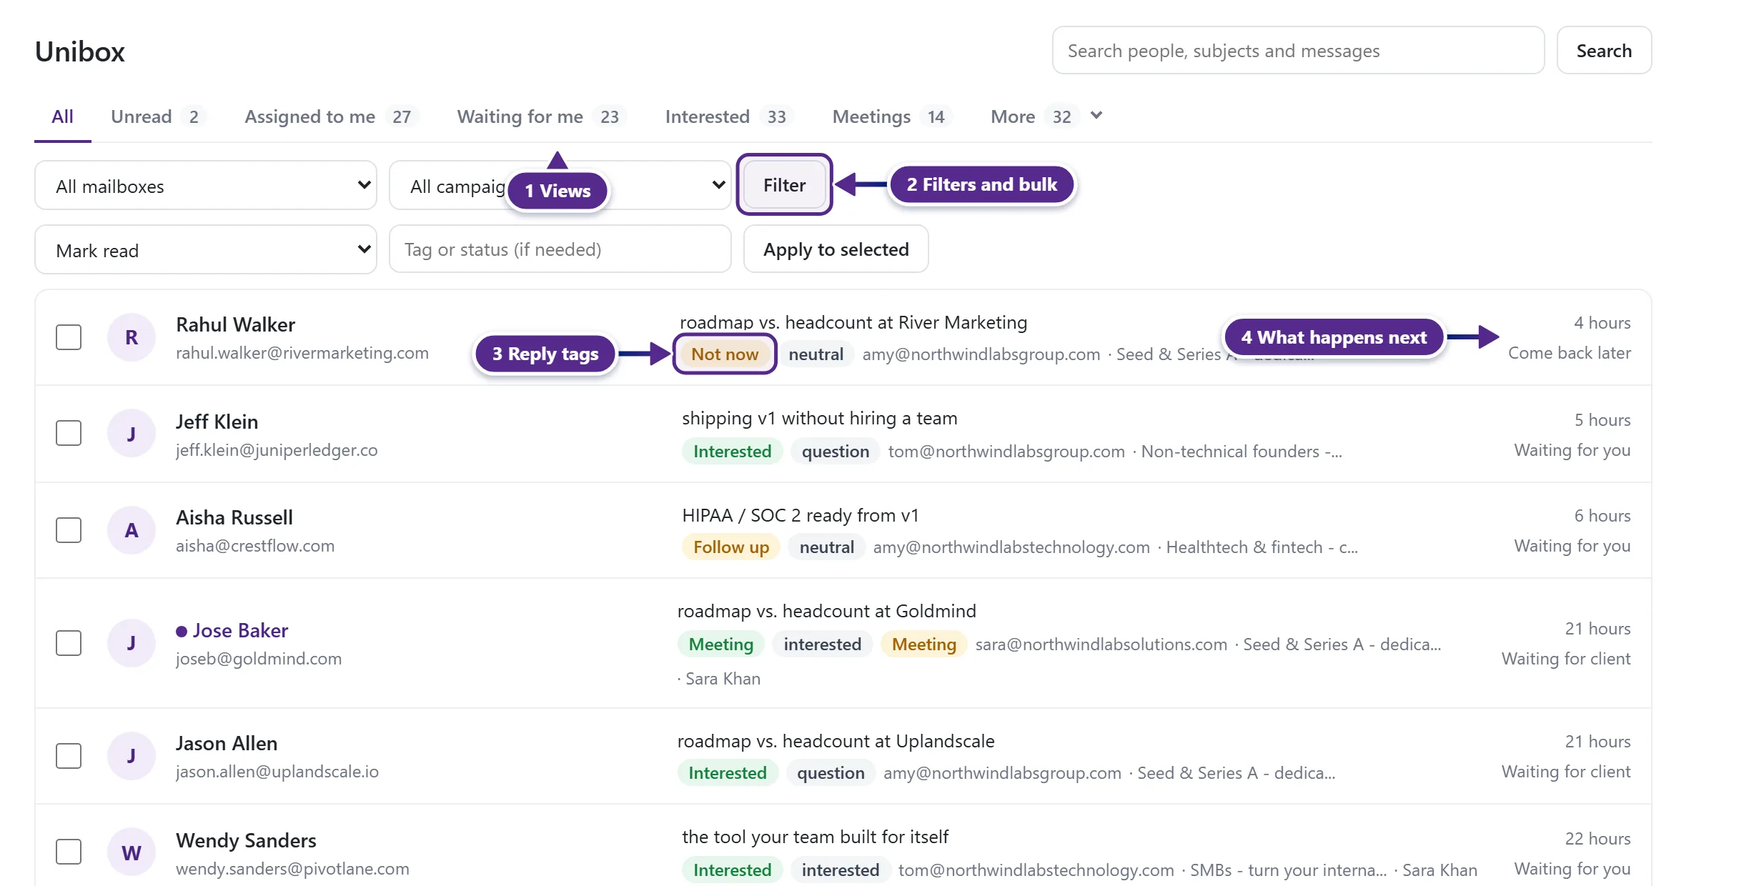
Task: Tick the Jason Allen checkbox
Action: pos(69,756)
